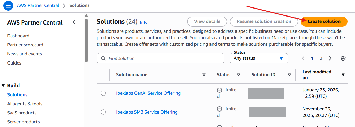The image size is (355, 127).
Task: Click the sidebar vertical scrollbar
Action: (86, 39)
